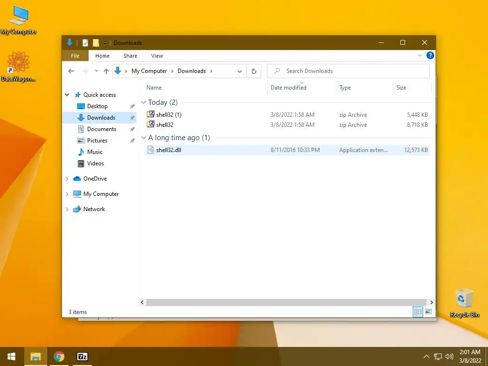Open the Windows Start menu

click(11, 356)
